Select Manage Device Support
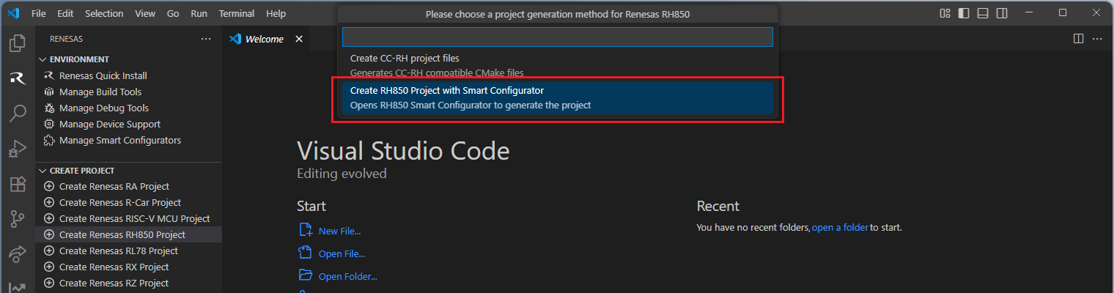1114x293 pixels. 129,124
